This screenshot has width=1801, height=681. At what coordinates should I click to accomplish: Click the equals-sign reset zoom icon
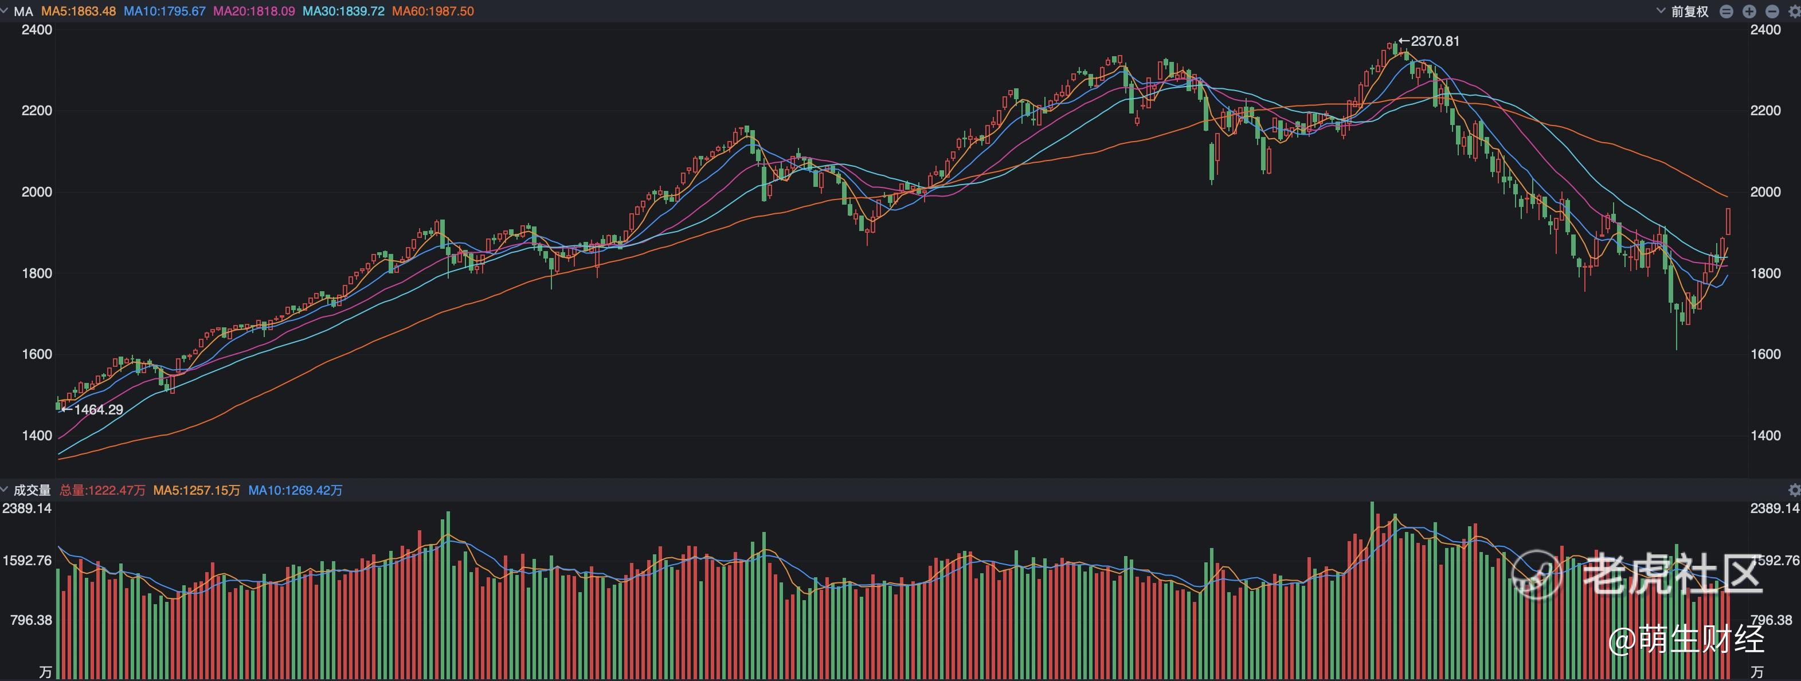pyautogui.click(x=1727, y=11)
